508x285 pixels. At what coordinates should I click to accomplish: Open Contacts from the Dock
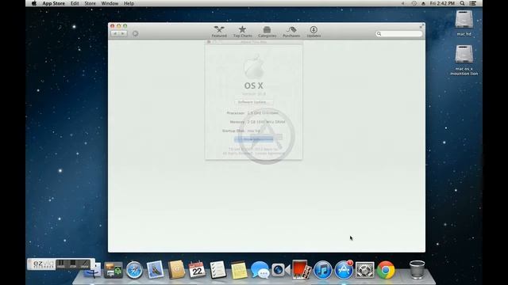tap(176, 269)
